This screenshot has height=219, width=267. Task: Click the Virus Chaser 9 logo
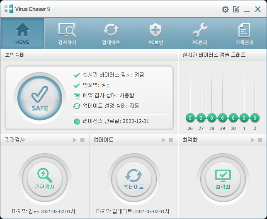(27, 9)
